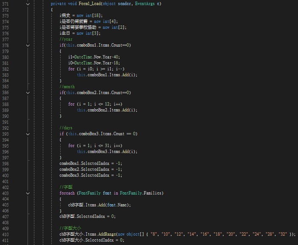Click line number 391 in the gutter
The image size is (298, 245).
pos(6,122)
